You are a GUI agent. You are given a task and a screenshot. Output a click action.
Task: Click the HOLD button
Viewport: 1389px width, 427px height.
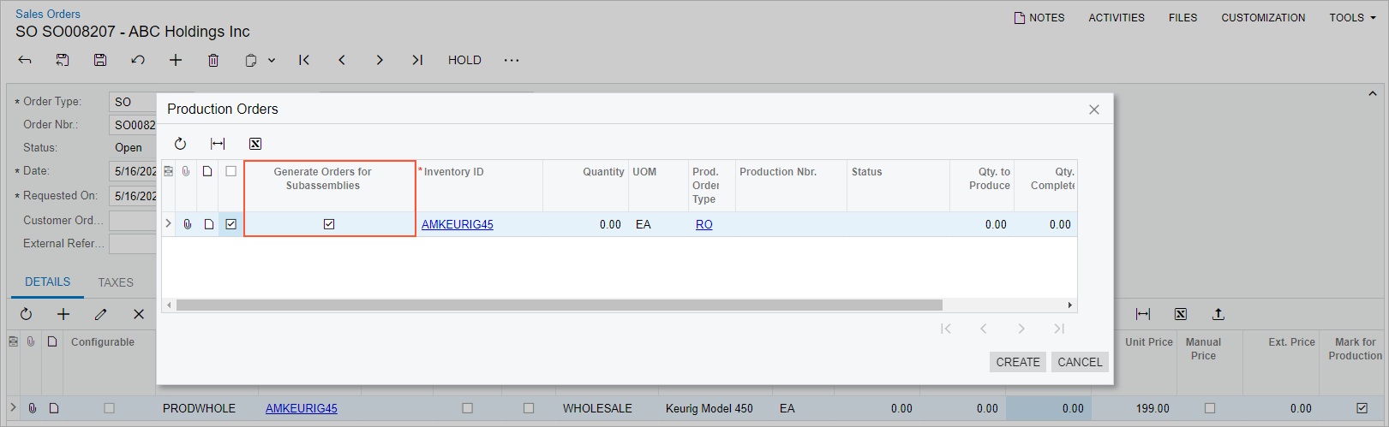tap(464, 60)
